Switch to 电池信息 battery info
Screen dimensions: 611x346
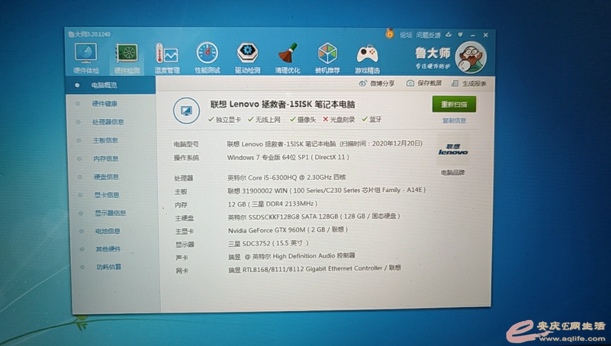(x=107, y=231)
